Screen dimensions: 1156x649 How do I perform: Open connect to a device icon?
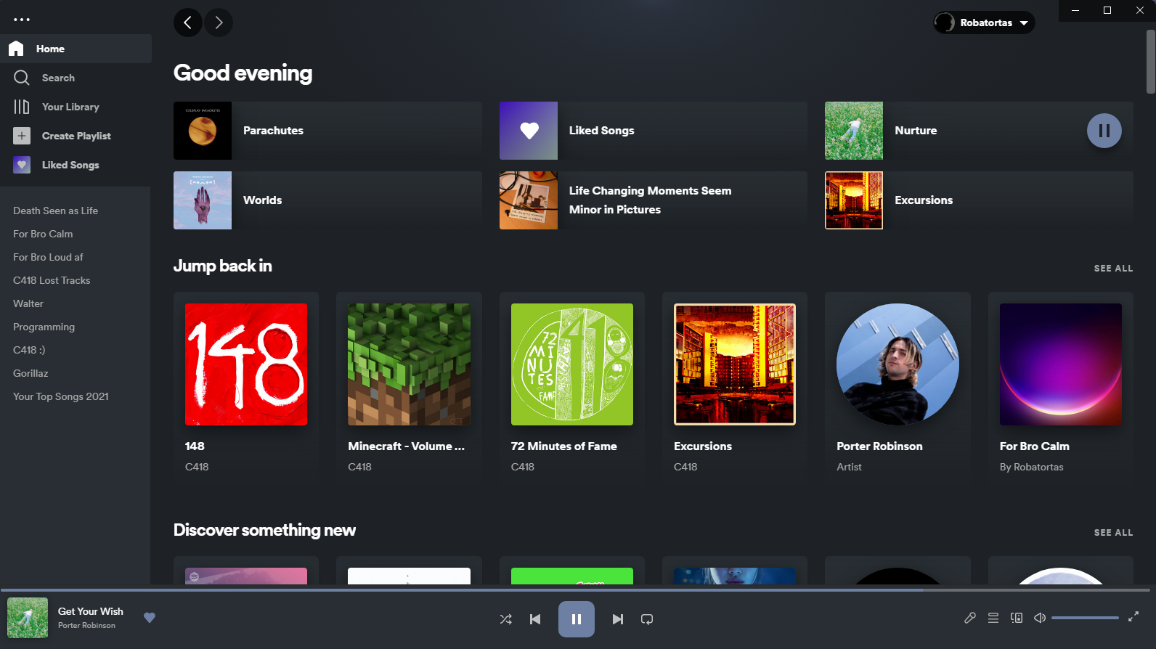pos(1017,618)
